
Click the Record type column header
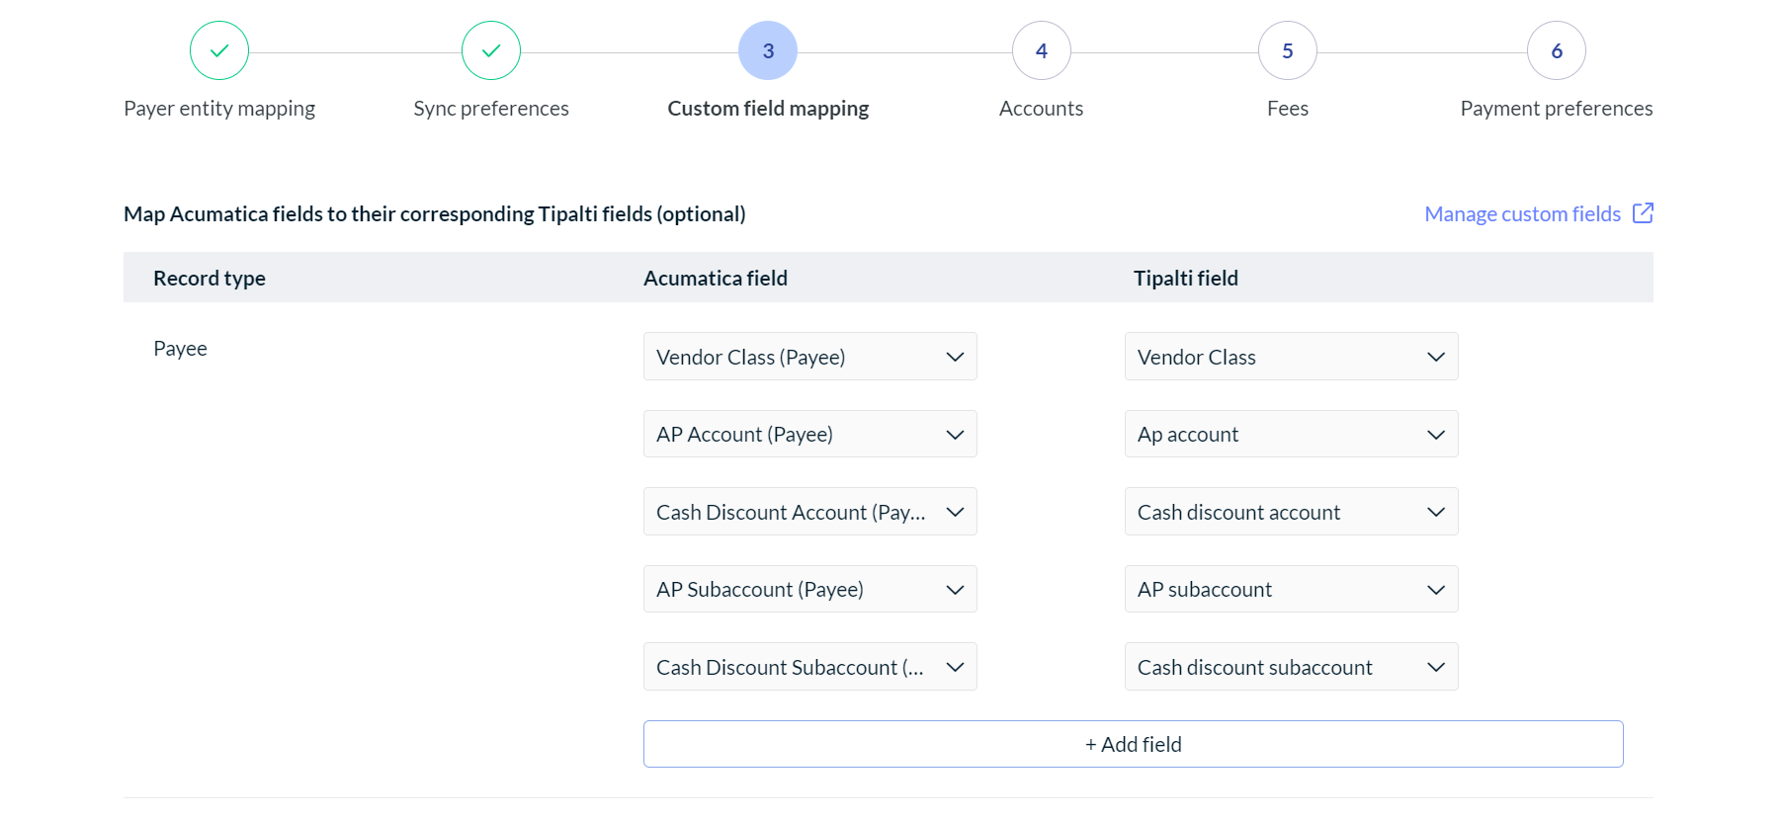[210, 279]
